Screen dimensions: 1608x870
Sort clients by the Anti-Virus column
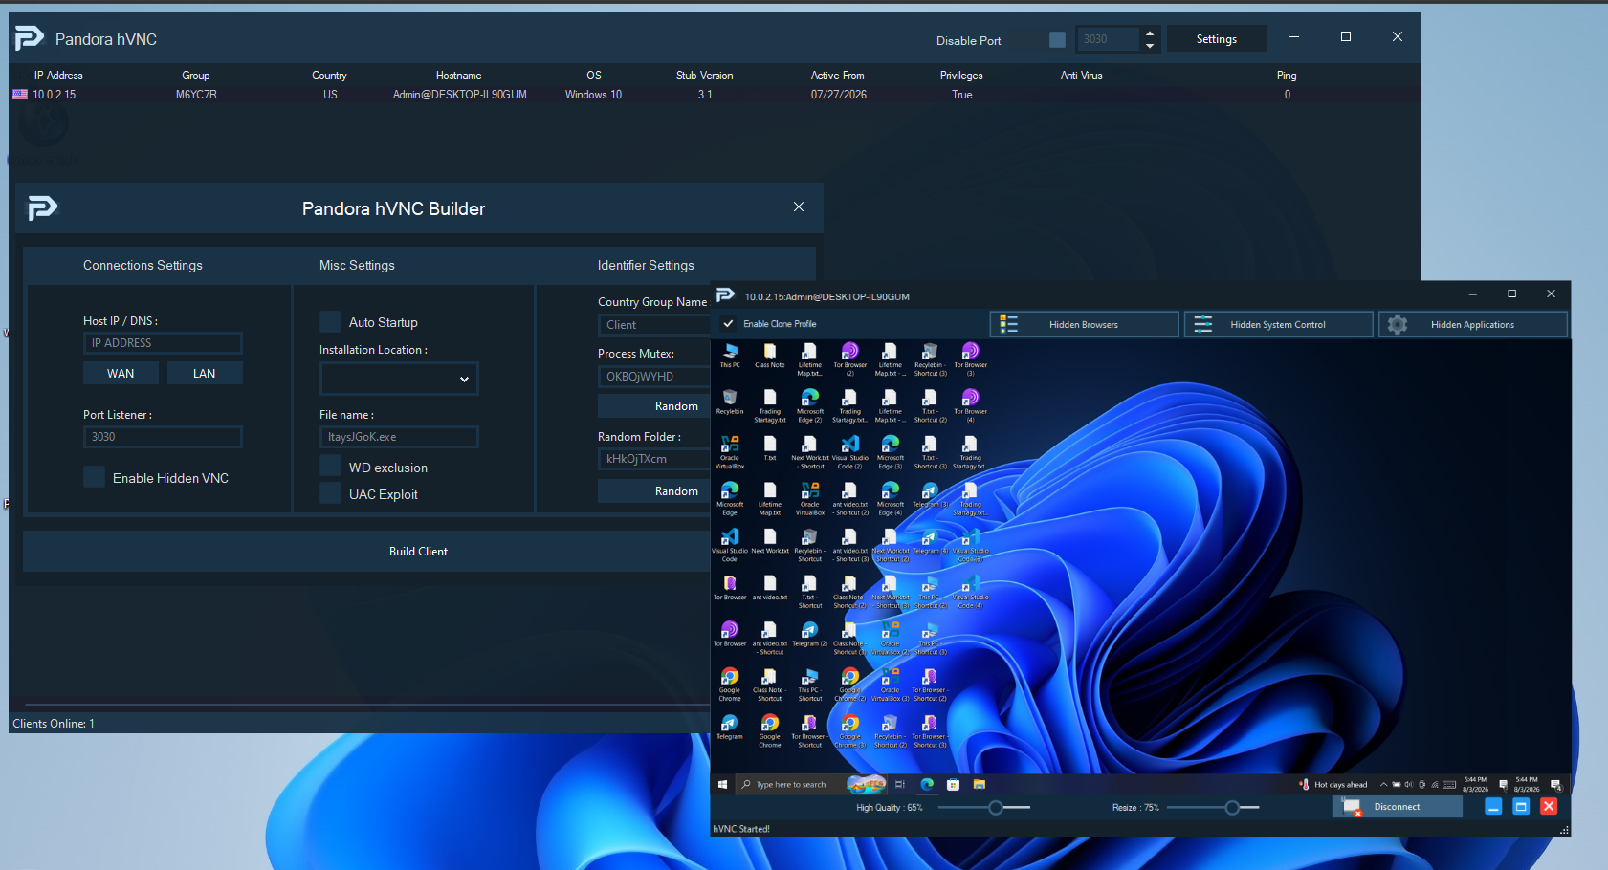pyautogui.click(x=1082, y=76)
